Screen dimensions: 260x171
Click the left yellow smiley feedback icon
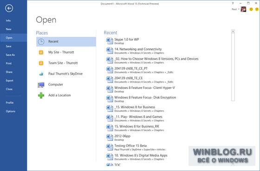coord(251,9)
